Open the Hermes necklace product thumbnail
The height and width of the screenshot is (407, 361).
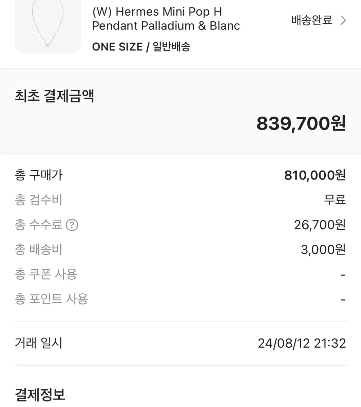tap(48, 26)
